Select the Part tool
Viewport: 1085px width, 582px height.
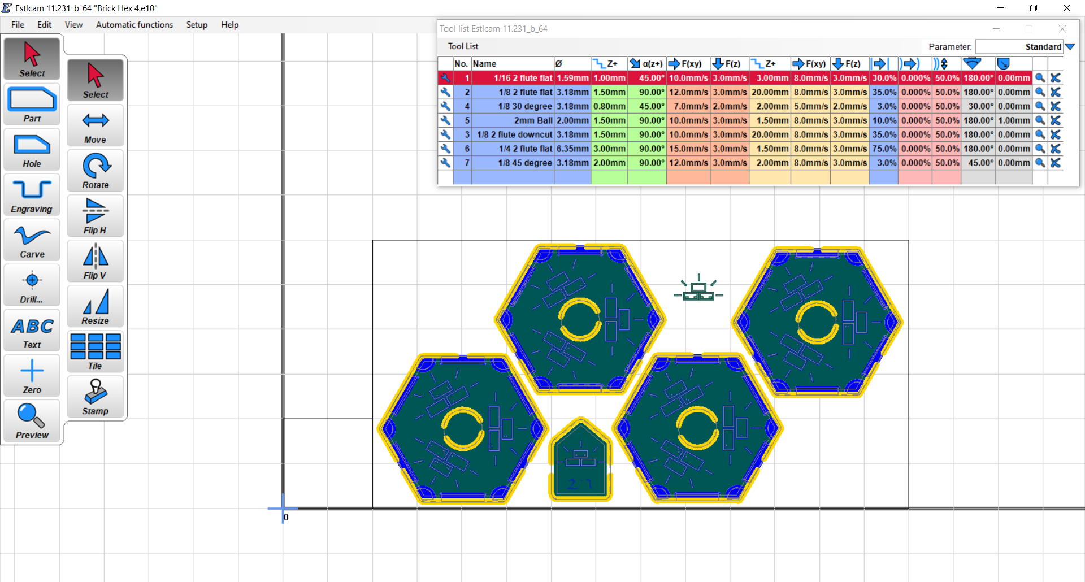pyautogui.click(x=32, y=105)
